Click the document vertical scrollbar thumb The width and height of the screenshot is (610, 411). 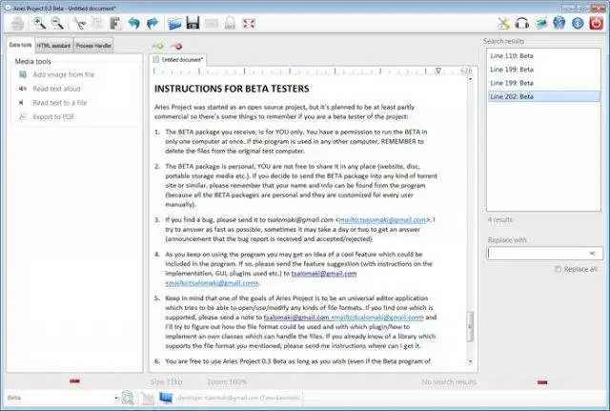pos(470,326)
